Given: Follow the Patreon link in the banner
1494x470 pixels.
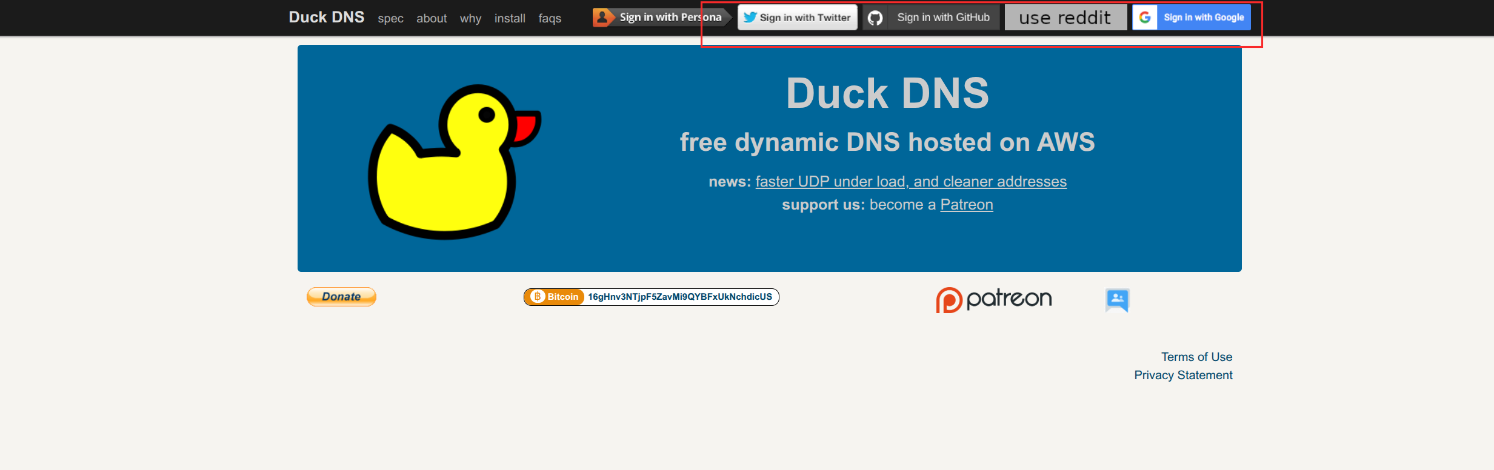Looking at the screenshot, I should (967, 204).
